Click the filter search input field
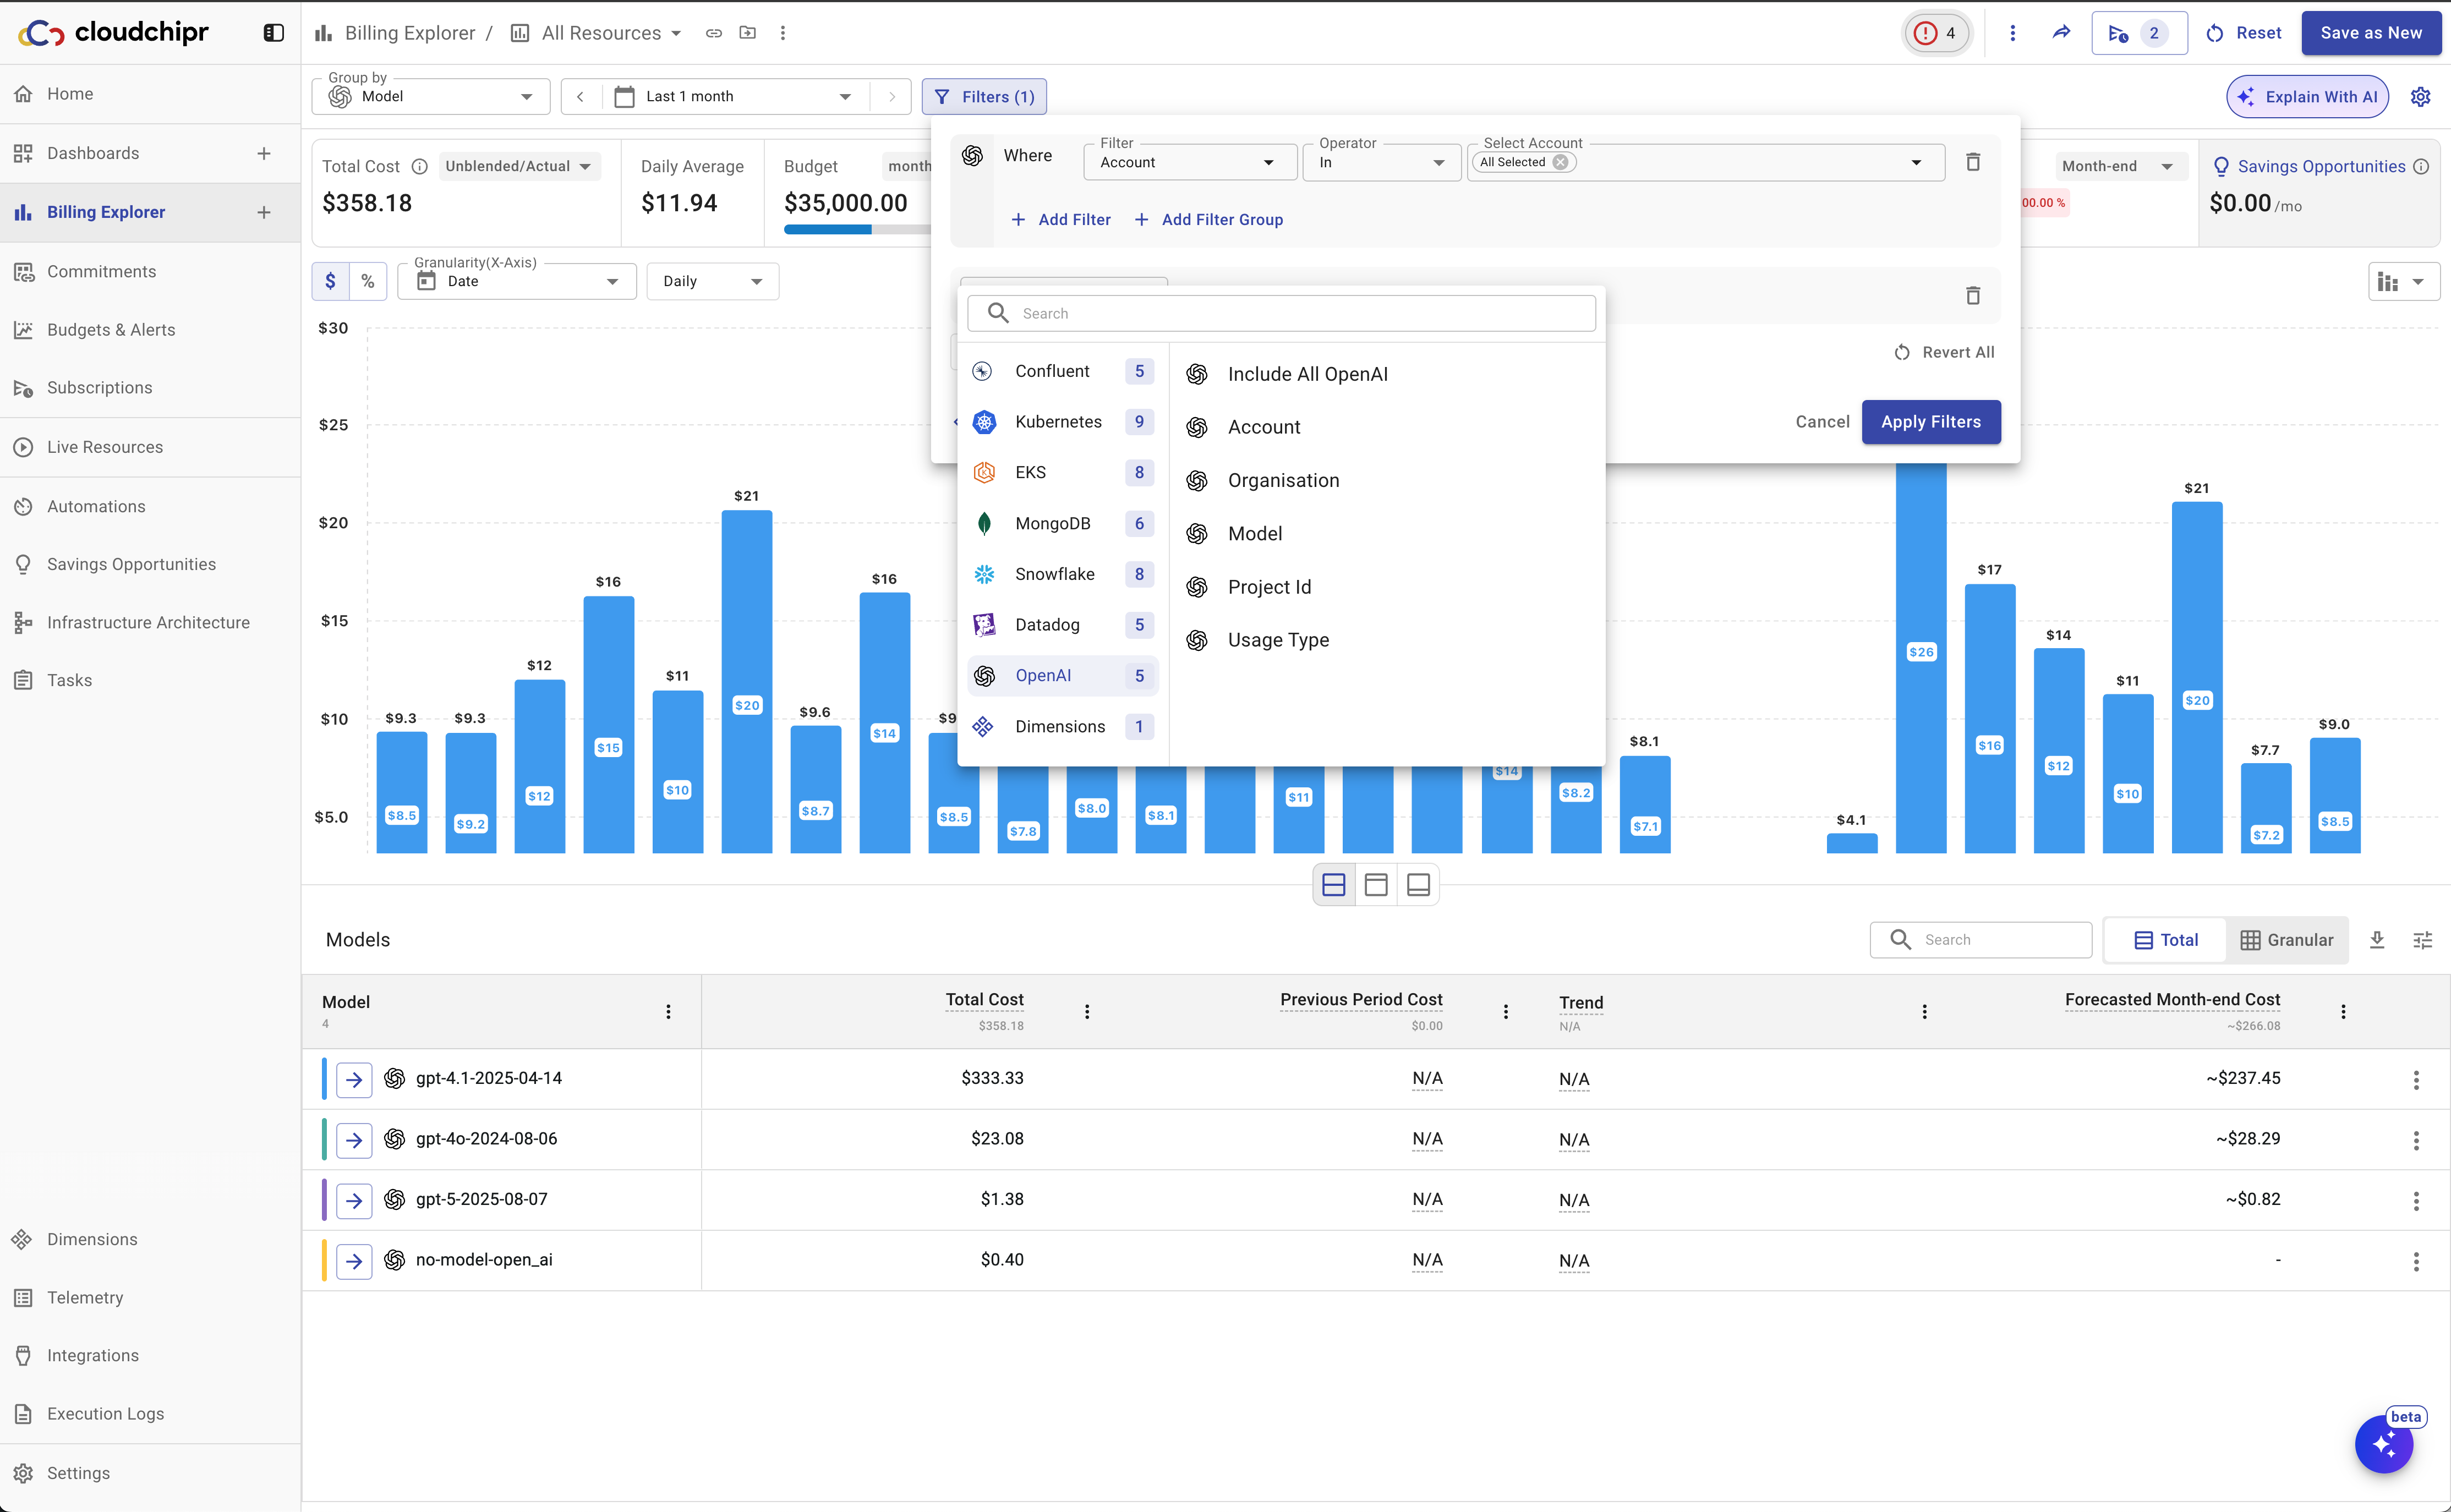The height and width of the screenshot is (1512, 2451). coord(1281,313)
